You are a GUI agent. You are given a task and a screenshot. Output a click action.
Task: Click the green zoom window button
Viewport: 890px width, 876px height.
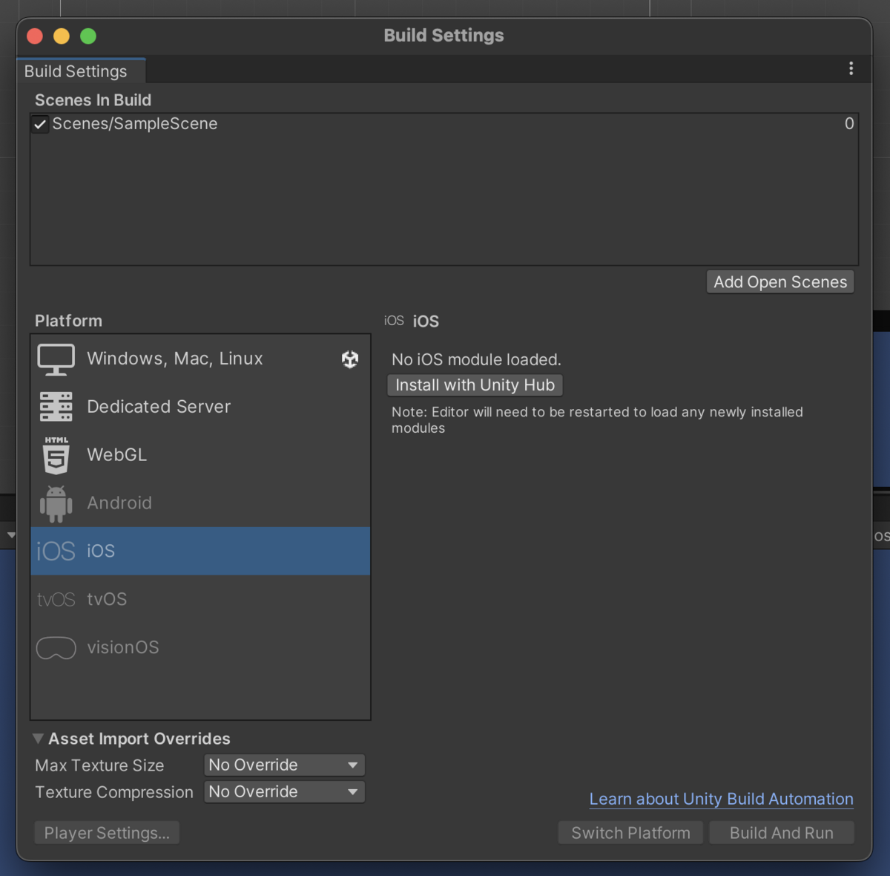(88, 36)
